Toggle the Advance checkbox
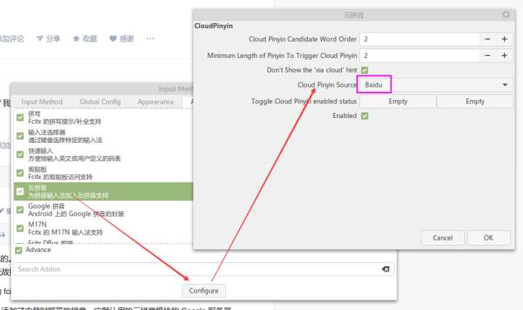 click(x=19, y=250)
